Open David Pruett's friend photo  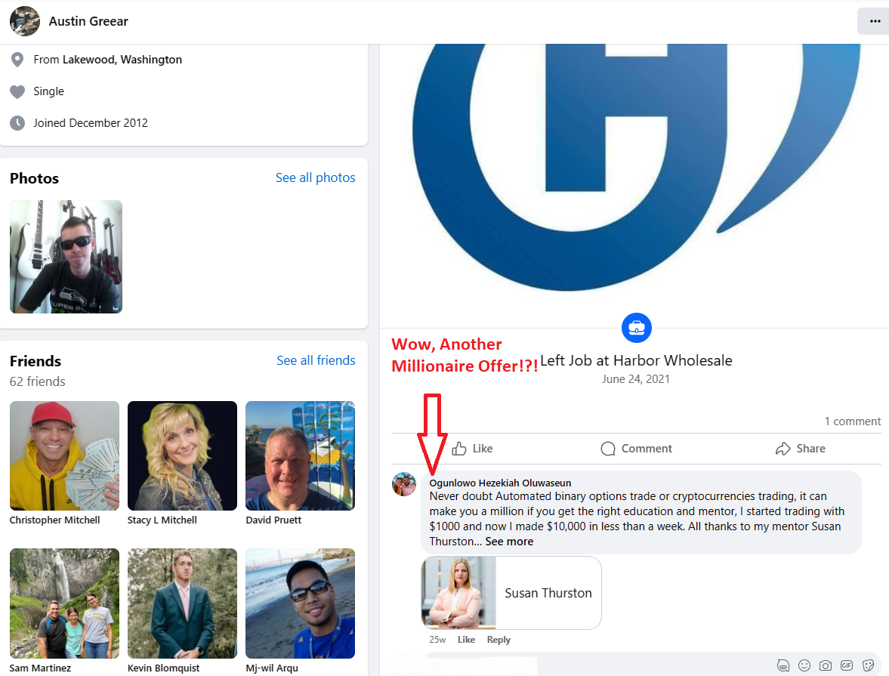pos(301,456)
